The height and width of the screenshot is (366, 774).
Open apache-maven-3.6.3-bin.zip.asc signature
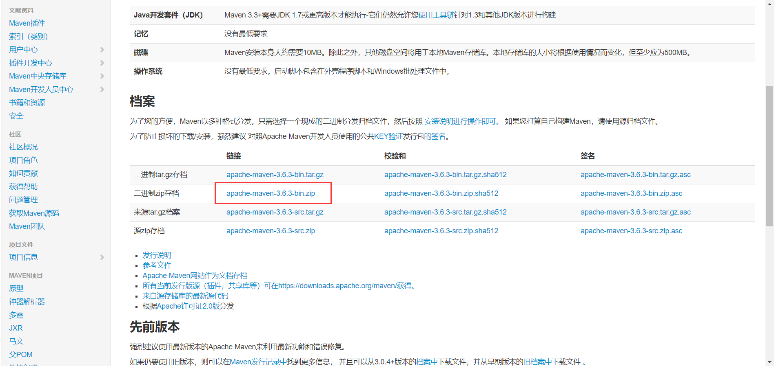tap(632, 193)
